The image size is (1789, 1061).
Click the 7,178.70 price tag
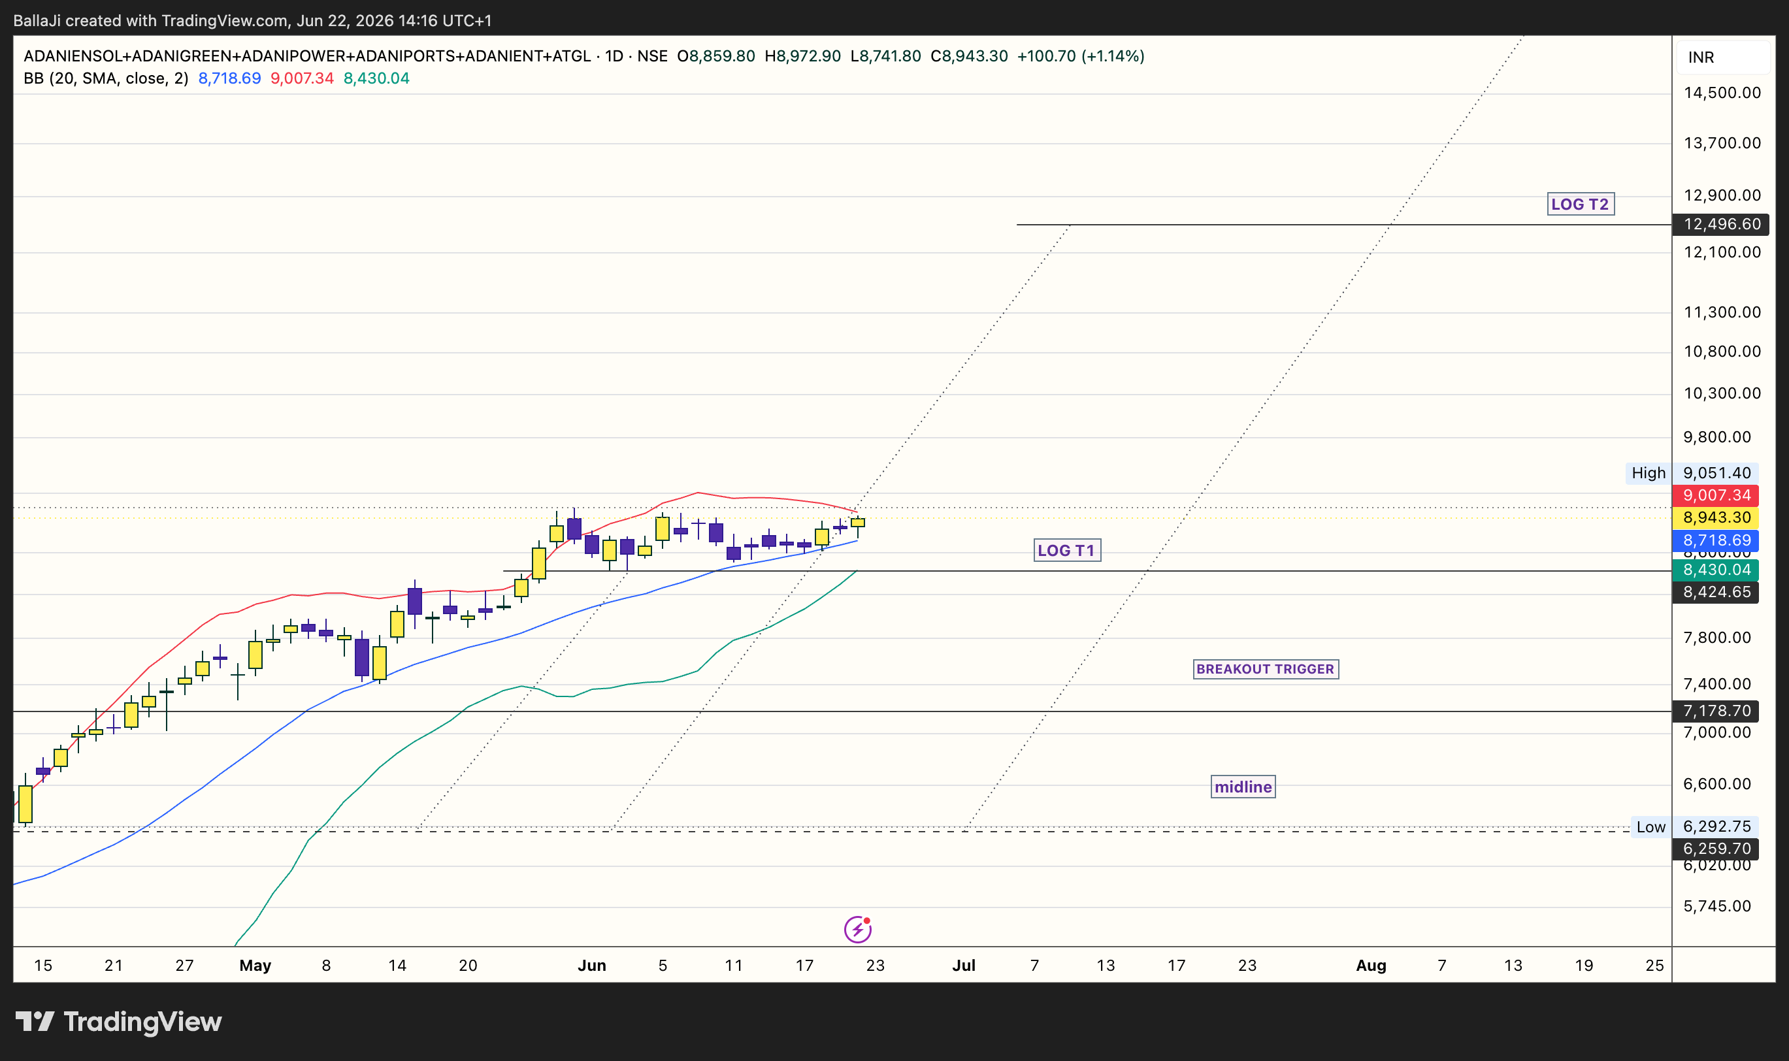[1716, 711]
